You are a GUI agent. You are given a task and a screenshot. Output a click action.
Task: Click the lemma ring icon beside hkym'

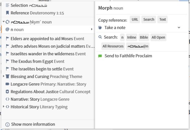8,22
